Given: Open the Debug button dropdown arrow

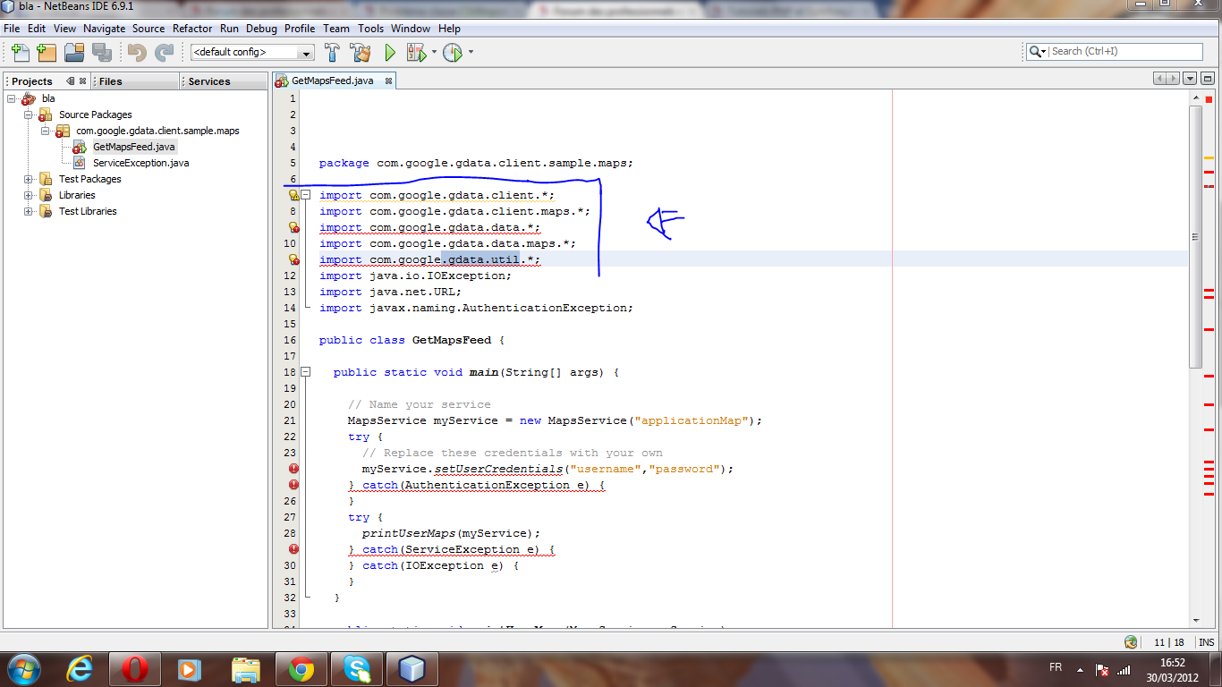Looking at the screenshot, I should (x=434, y=53).
